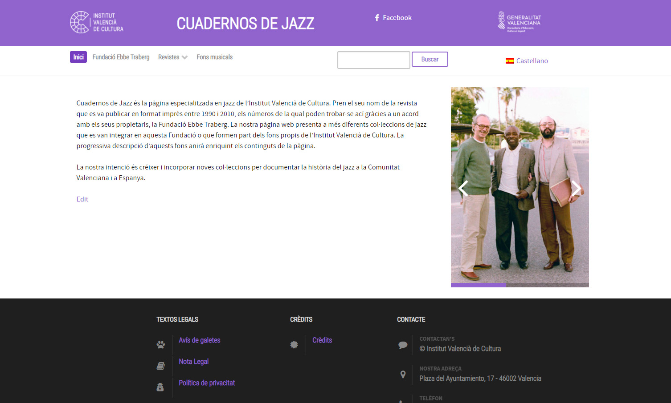Click the CONTACTAN'S label
The width and height of the screenshot is (671, 403).
click(x=437, y=339)
